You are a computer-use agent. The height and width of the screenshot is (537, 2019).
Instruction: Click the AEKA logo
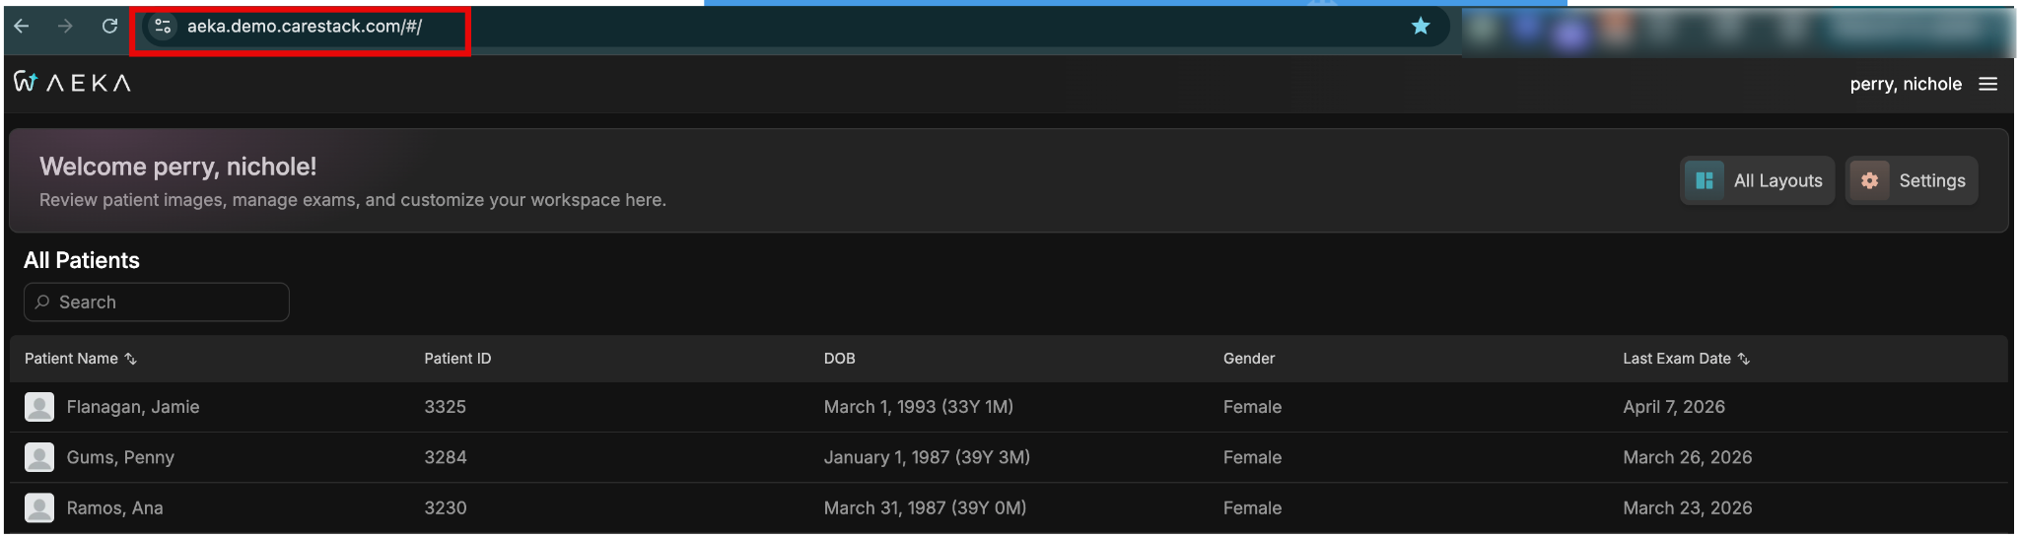click(73, 83)
